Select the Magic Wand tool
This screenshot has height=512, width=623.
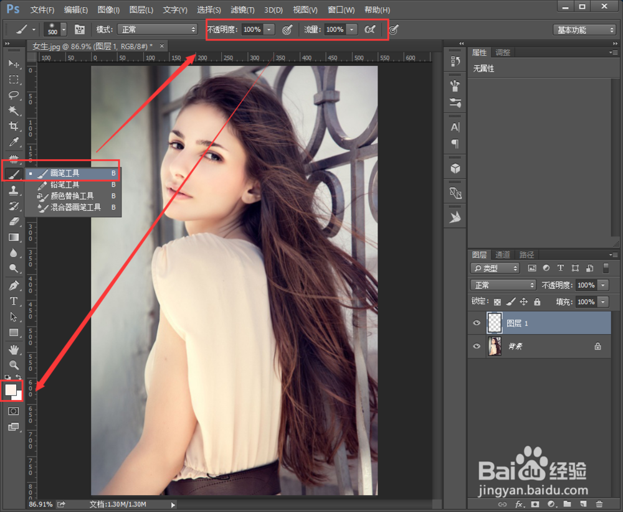click(14, 110)
